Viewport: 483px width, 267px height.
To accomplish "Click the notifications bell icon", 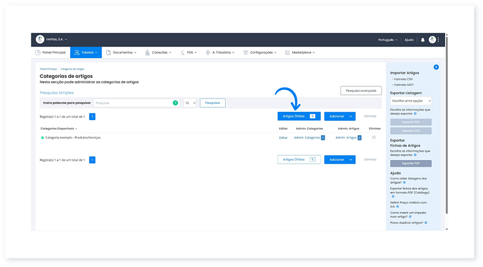I will click(423, 40).
